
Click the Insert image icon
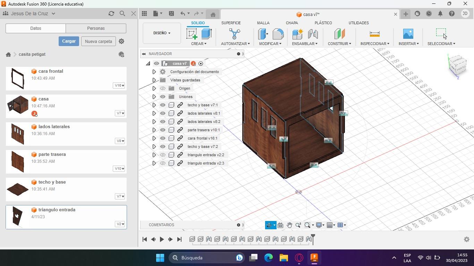[408, 34]
